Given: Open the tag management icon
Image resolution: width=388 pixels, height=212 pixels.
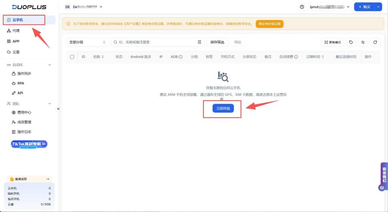Looking at the screenshot, I should pyautogui.click(x=351, y=42).
